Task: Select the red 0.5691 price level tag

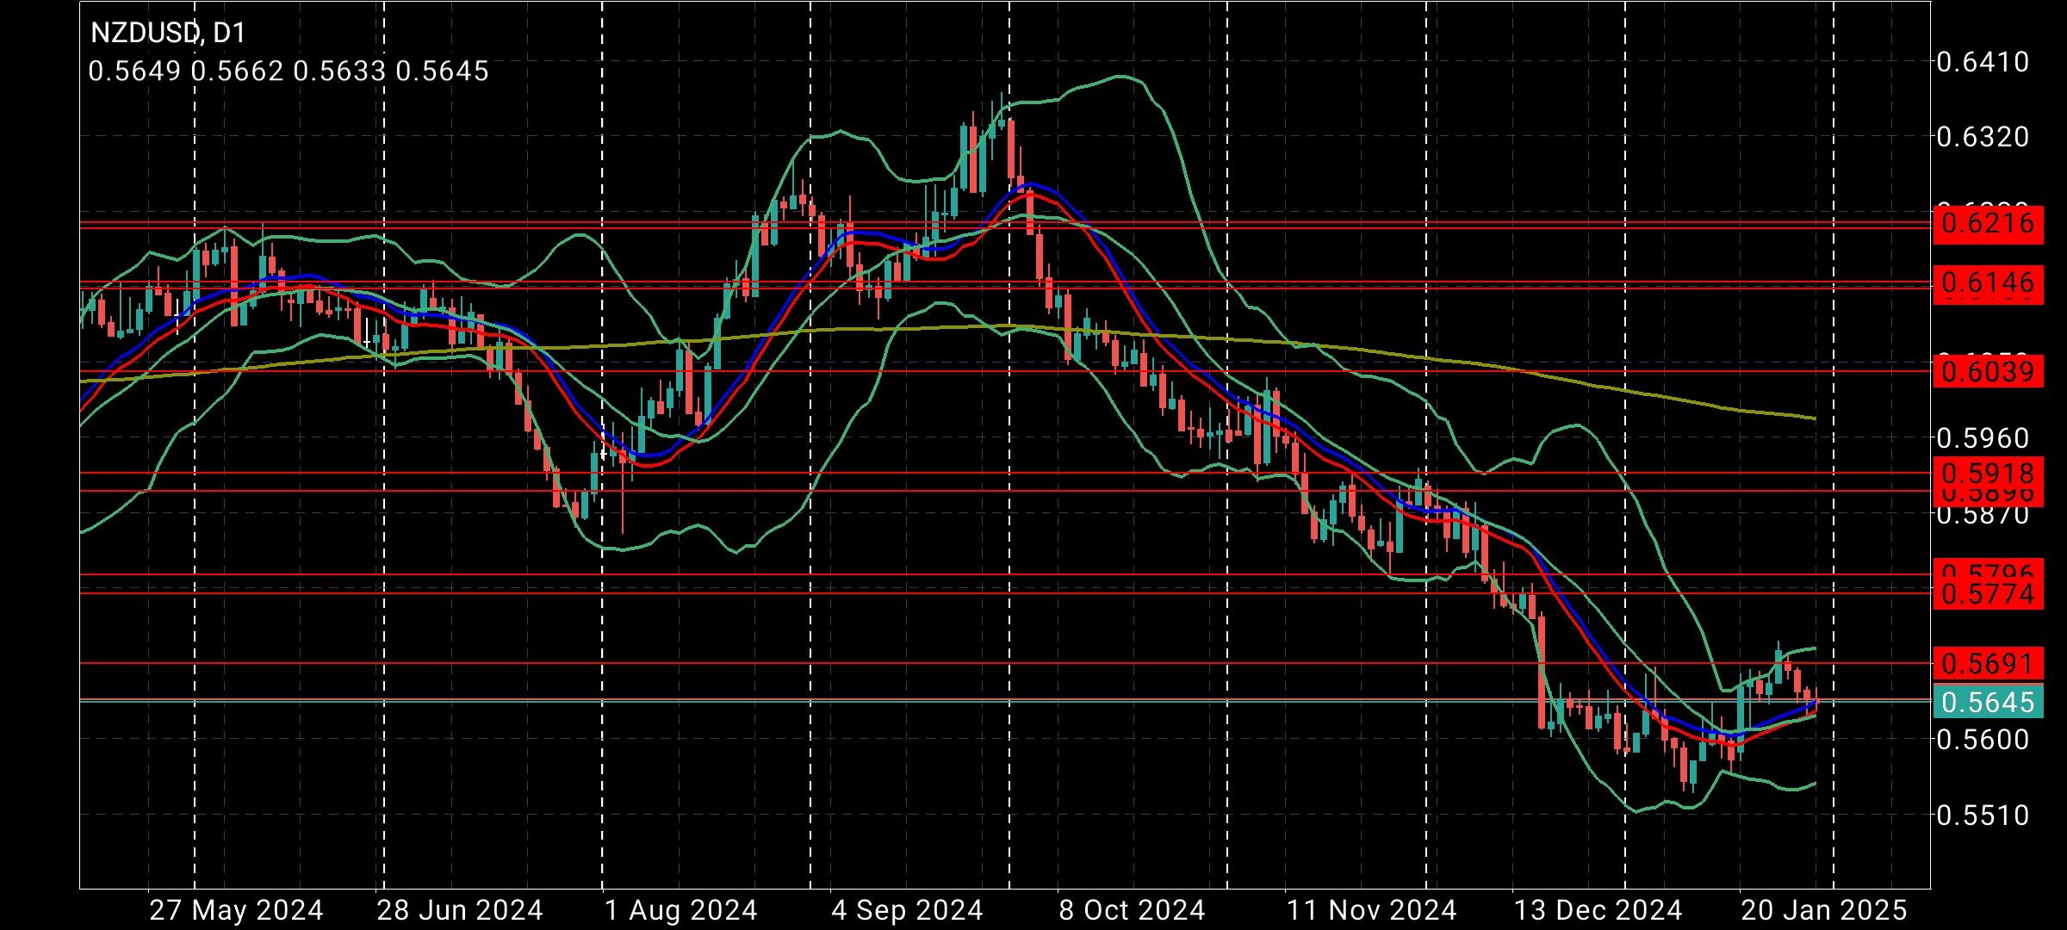Action: pyautogui.click(x=1988, y=664)
